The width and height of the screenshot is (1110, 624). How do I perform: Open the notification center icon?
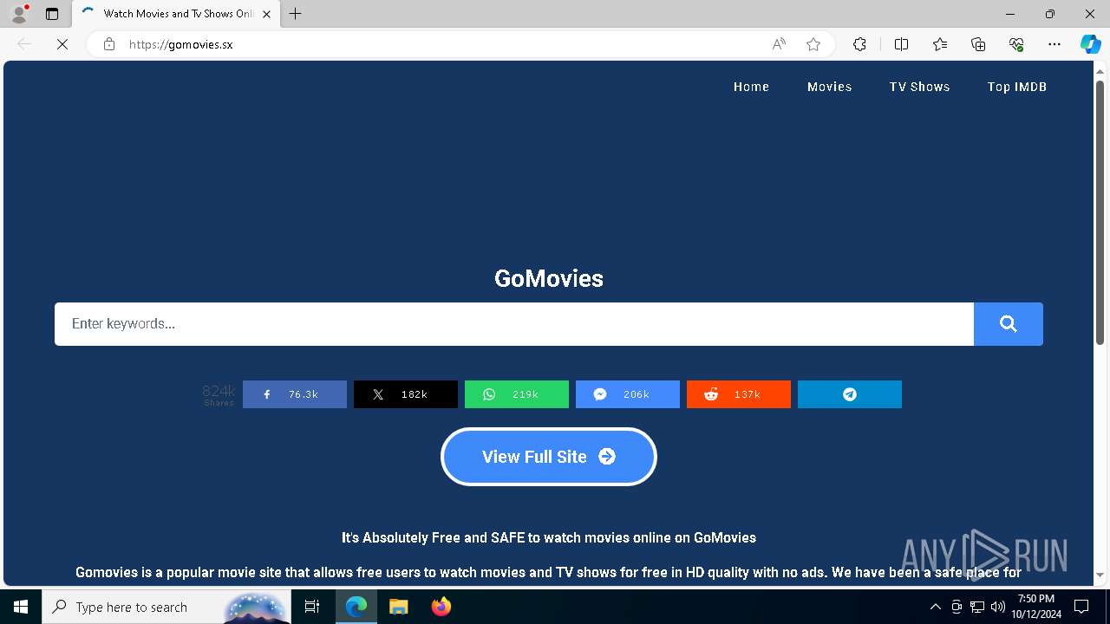(1081, 607)
